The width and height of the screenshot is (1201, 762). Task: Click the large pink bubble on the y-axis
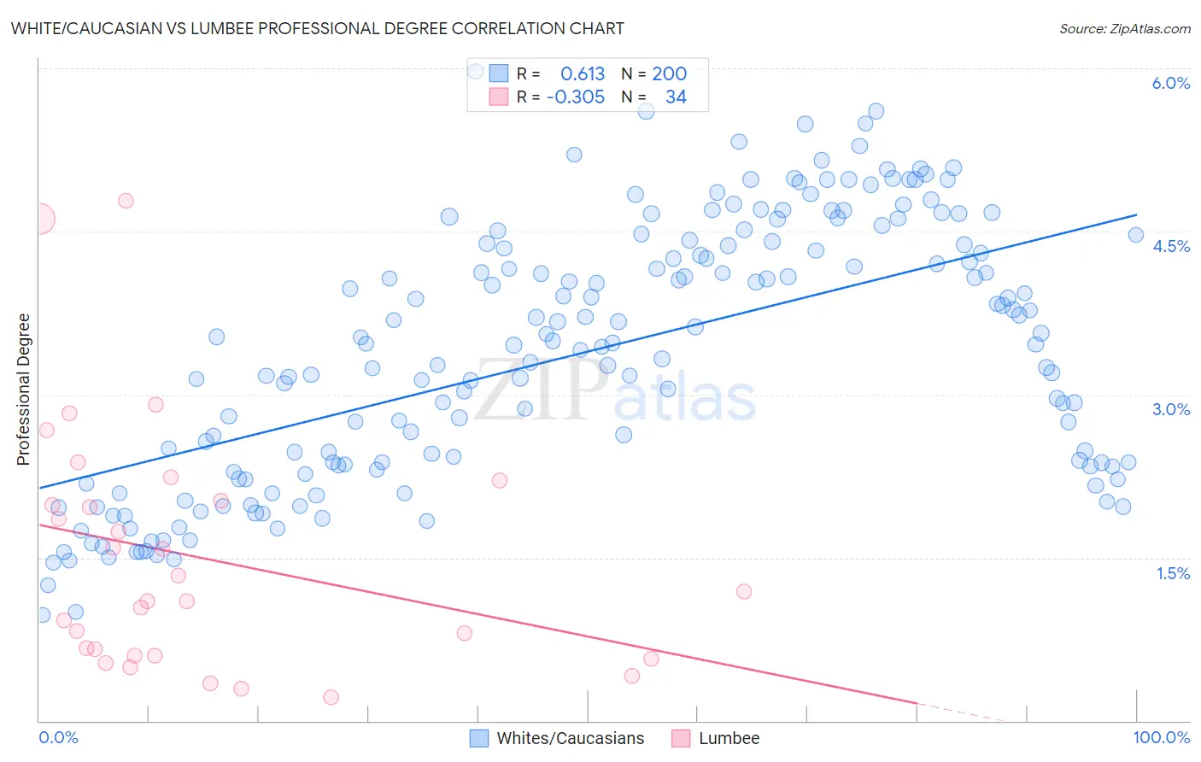[x=39, y=220]
